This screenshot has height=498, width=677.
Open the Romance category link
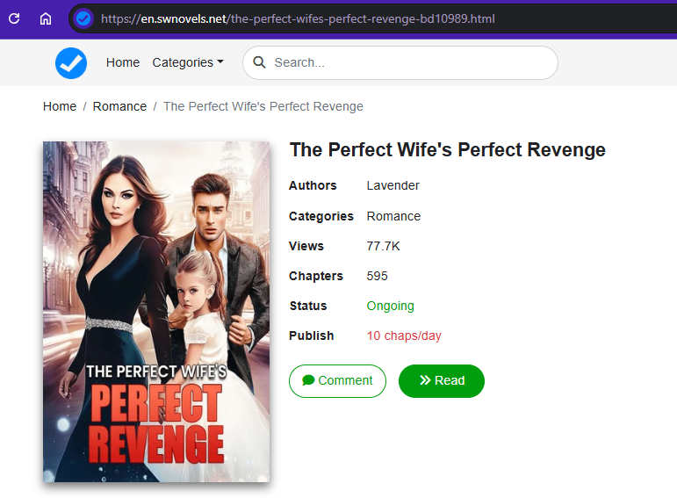393,216
